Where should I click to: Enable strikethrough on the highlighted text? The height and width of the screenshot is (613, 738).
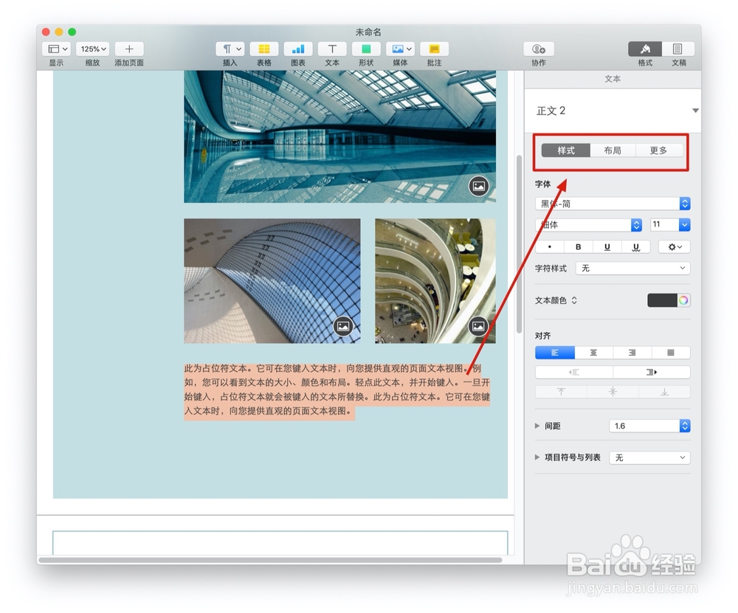(x=635, y=246)
